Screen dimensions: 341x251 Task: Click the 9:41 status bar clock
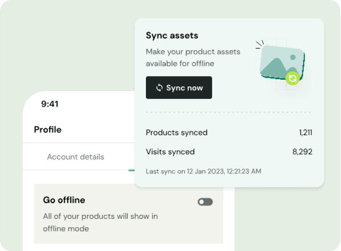click(50, 104)
